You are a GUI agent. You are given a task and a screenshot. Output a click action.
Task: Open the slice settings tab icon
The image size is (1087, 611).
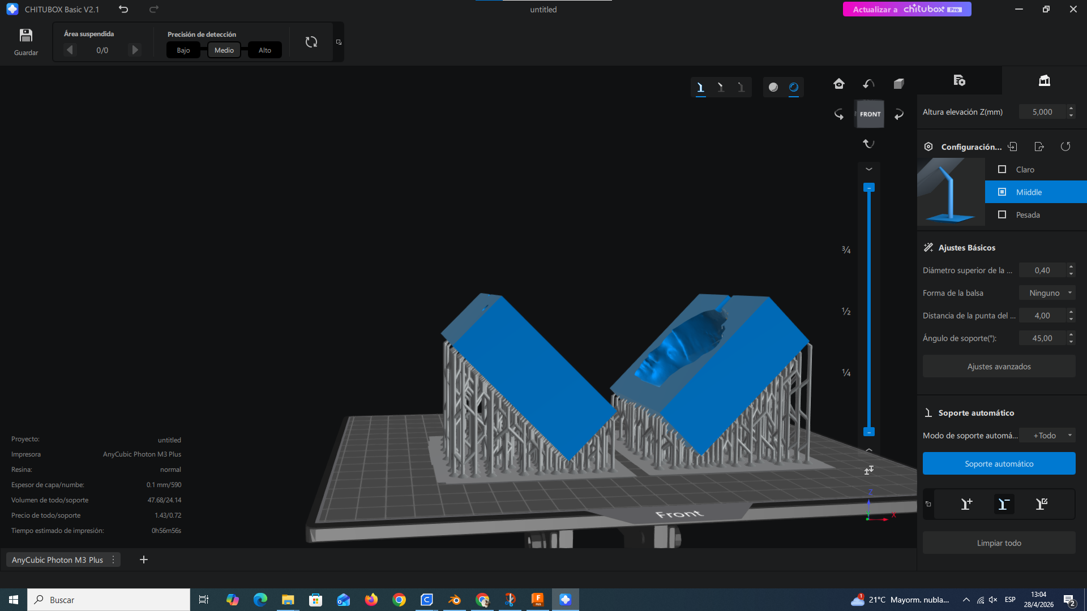tap(959, 80)
